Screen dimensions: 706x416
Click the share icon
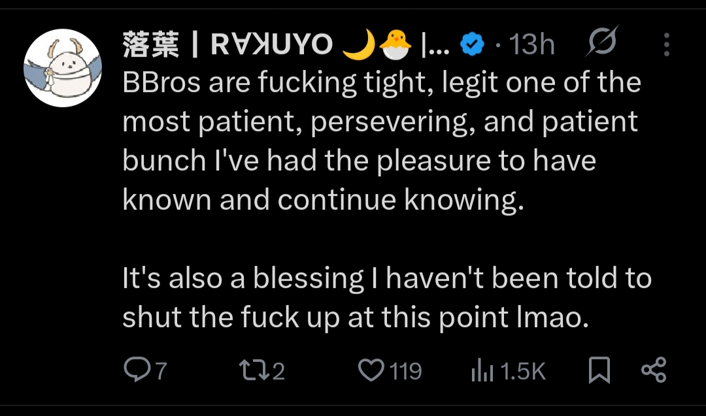pyautogui.click(x=653, y=370)
